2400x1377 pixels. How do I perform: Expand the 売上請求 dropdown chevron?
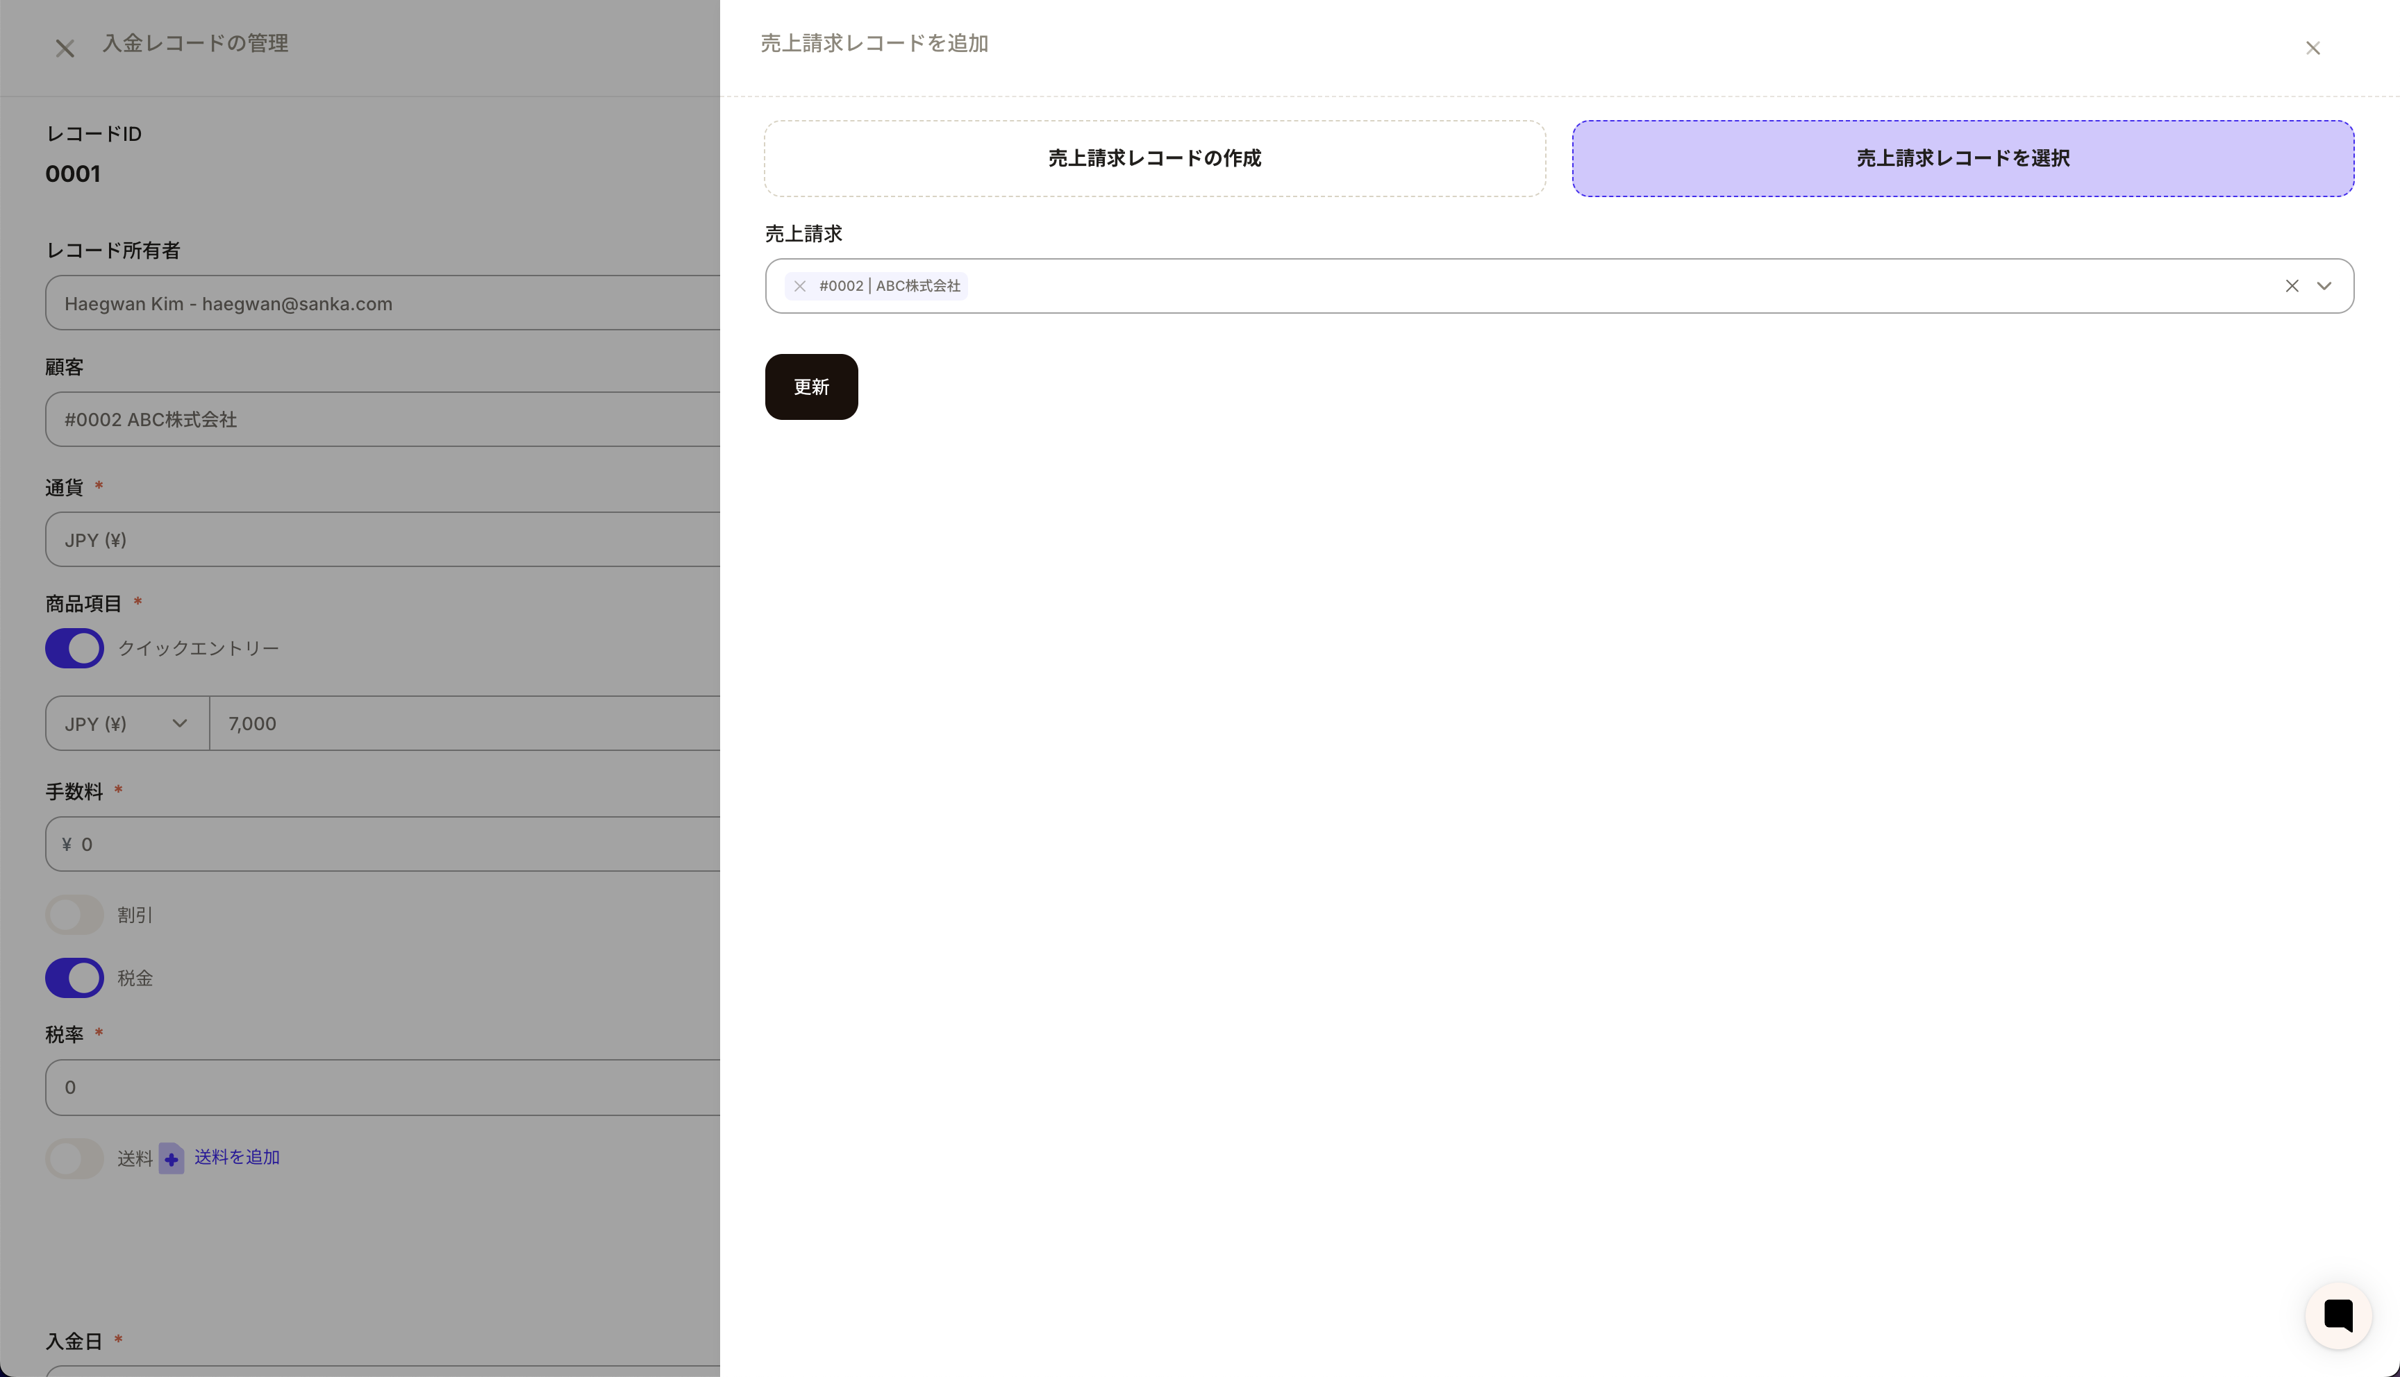[2324, 286]
